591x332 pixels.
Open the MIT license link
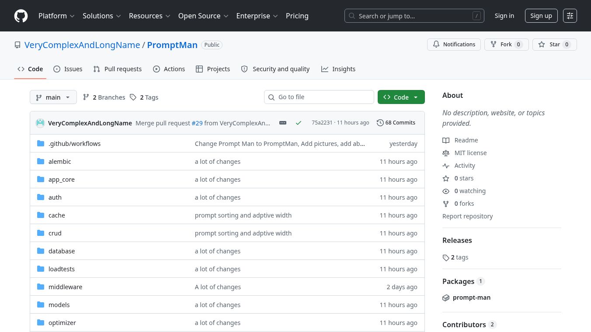tap(465, 153)
